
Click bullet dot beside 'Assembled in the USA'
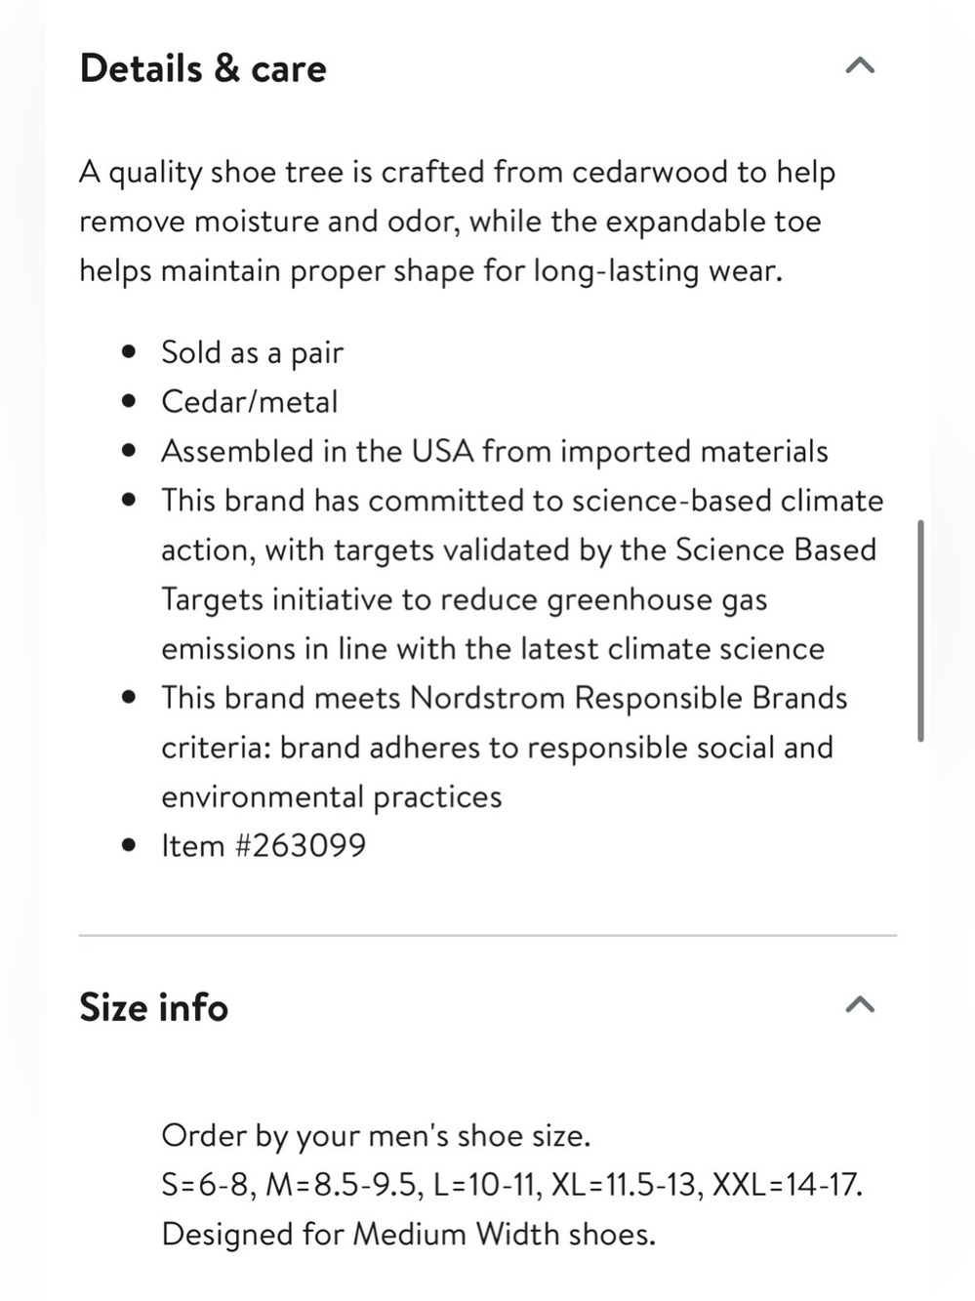tap(129, 451)
